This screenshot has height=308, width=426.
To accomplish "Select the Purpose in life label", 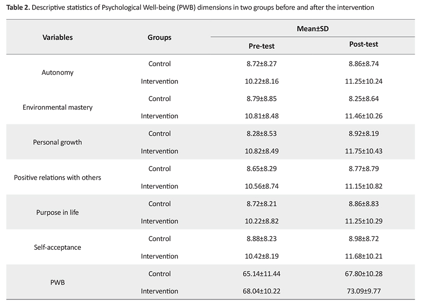I will [x=58, y=212].
